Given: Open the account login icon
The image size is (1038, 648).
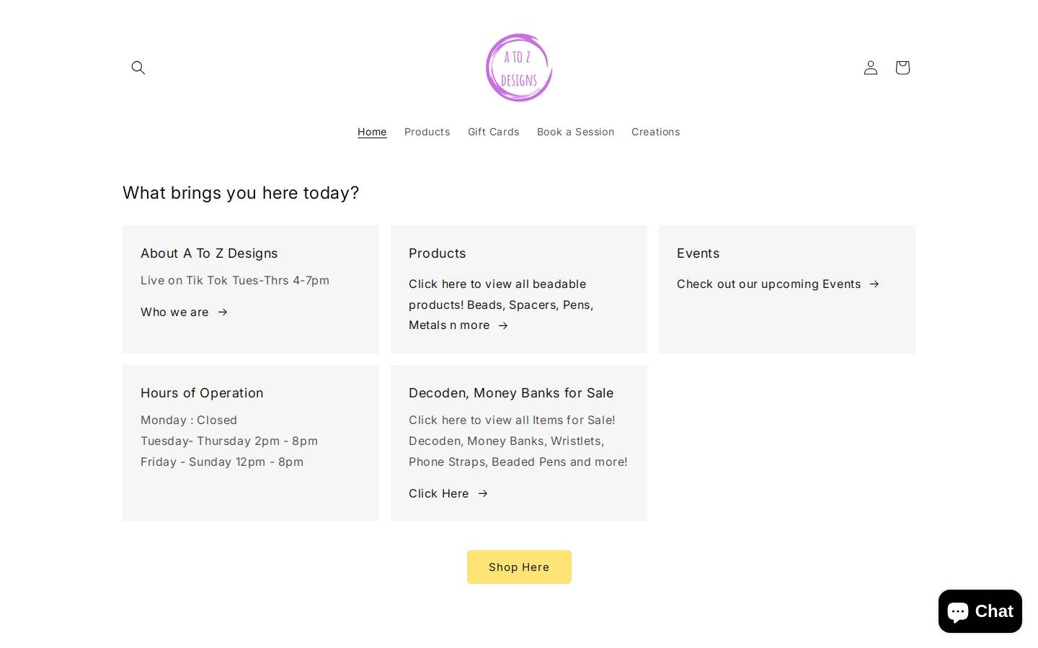Looking at the screenshot, I should 871,68.
